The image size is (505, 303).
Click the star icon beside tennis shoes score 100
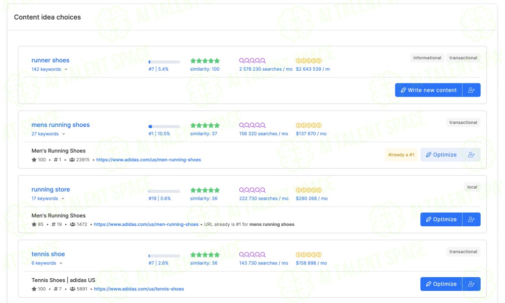coord(34,289)
